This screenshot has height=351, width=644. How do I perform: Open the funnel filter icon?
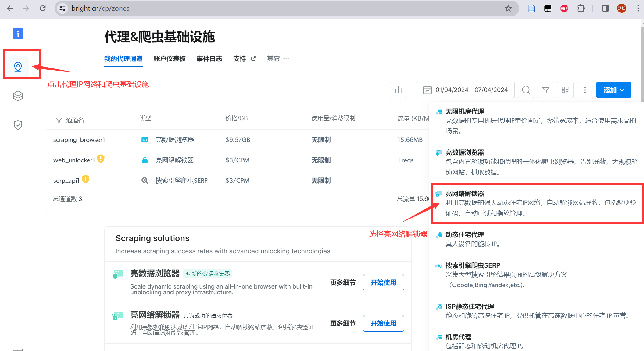click(x=546, y=90)
